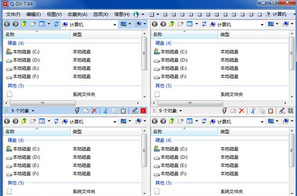Click the 计算机 button in the main toolbar
This screenshot has height=196, width=297.
coord(276,14)
